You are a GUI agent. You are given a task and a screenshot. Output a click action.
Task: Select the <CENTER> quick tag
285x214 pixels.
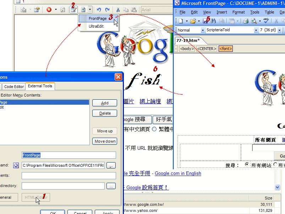point(207,49)
